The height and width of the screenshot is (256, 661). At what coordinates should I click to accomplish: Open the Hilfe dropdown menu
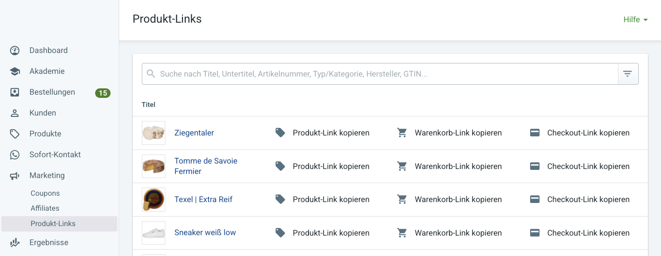(x=636, y=19)
